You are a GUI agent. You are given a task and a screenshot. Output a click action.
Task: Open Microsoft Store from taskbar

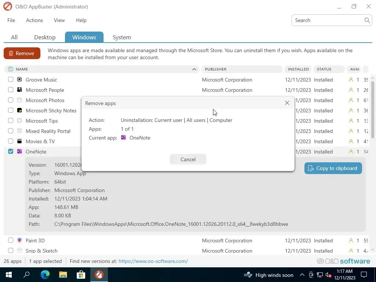tap(81, 275)
